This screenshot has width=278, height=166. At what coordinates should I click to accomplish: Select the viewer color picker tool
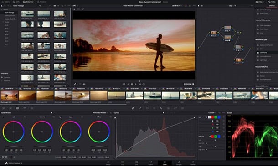pyautogui.click(x=75, y=84)
